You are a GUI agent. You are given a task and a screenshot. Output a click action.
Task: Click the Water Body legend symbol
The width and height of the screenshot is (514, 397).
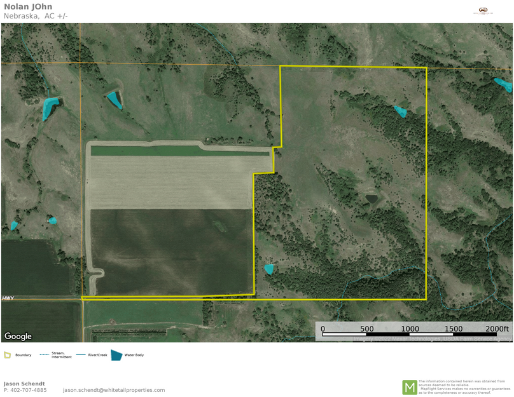coord(116,355)
